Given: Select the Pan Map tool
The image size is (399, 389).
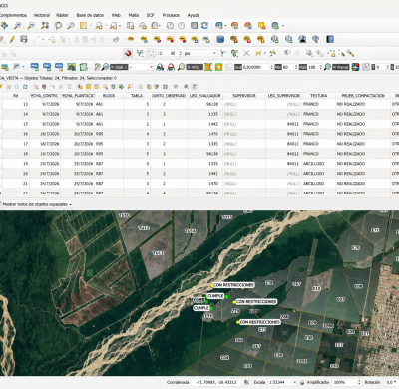Looking at the screenshot, I should coord(4,26).
